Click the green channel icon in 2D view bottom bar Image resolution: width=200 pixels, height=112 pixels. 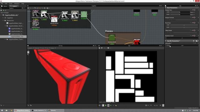point(106,105)
